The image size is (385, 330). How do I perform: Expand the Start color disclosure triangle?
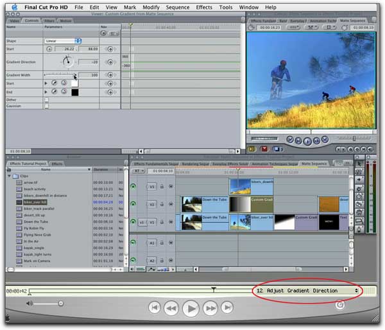coord(46,83)
